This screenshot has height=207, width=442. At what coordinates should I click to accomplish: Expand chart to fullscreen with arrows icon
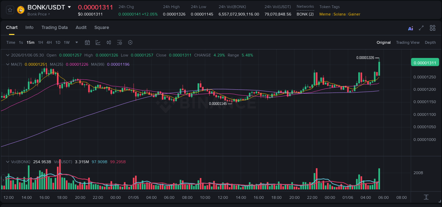point(421,28)
